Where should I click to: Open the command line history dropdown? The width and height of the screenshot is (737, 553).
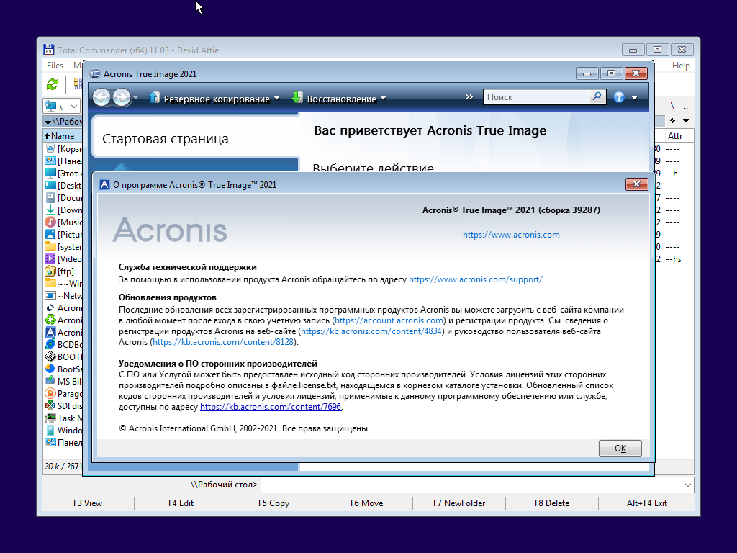click(x=687, y=485)
